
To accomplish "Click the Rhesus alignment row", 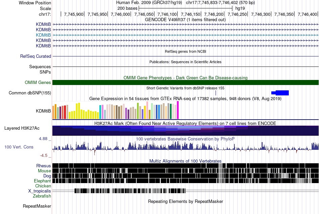I will [x=186, y=166].
